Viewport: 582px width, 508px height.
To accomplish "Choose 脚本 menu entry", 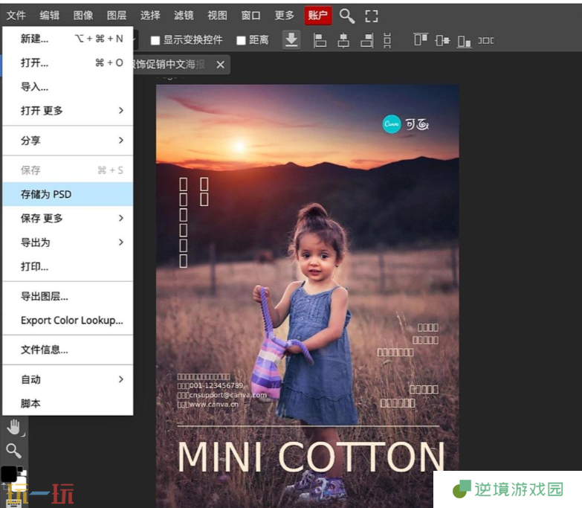I will click(68, 403).
